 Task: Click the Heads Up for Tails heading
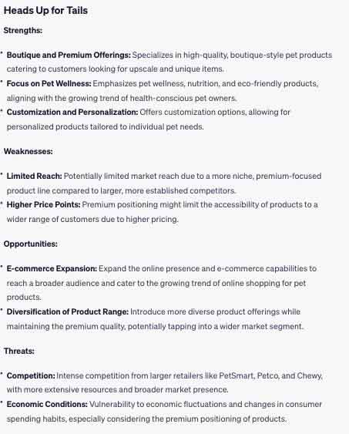(45, 11)
